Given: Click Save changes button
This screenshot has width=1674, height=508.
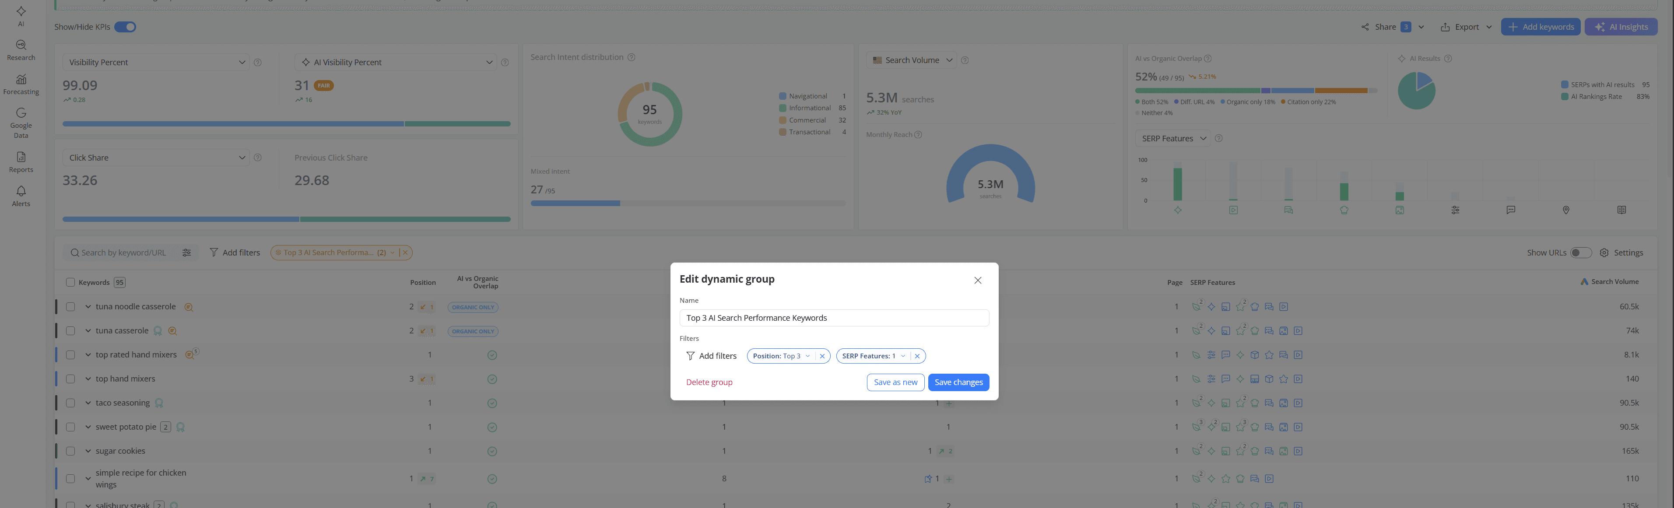Looking at the screenshot, I should click(x=958, y=382).
